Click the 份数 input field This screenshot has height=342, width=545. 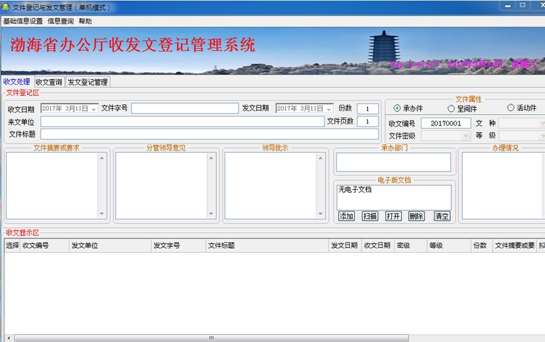point(368,109)
